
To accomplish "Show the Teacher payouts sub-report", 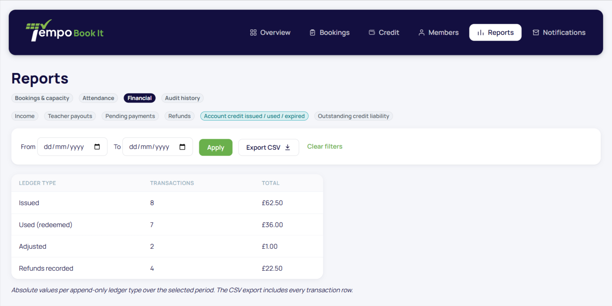I will point(70,116).
